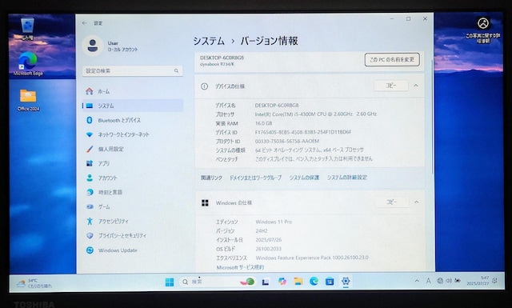Screen dimensions: 512x308
Task: Click the info icon beside デバイスの仕様
Action: (205, 86)
